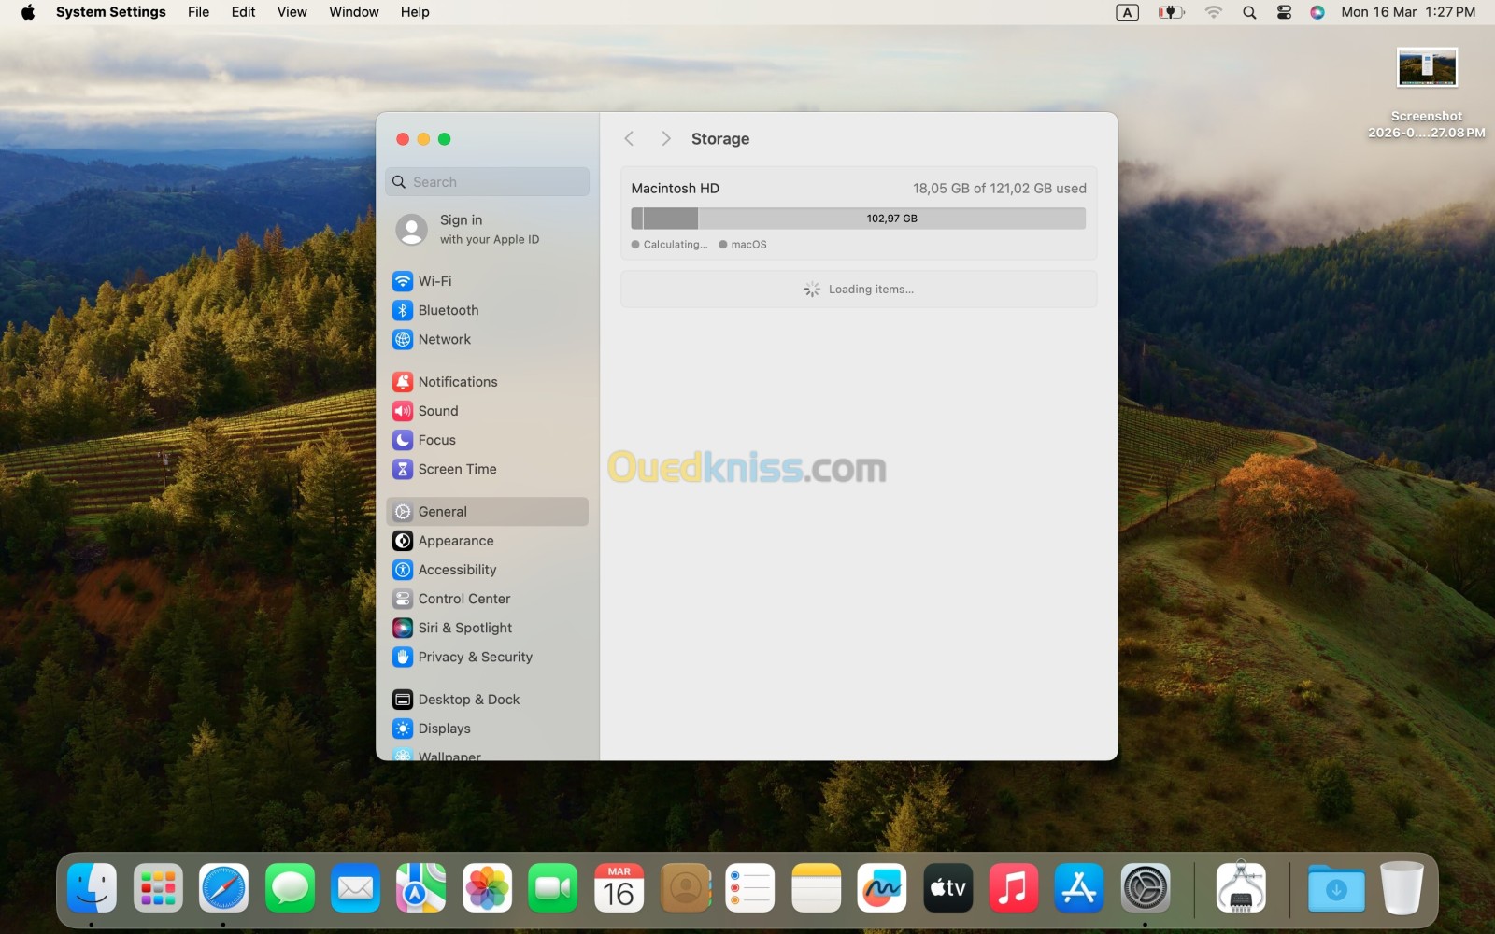Go forward with the right chevron
The width and height of the screenshot is (1495, 934).
(x=665, y=138)
